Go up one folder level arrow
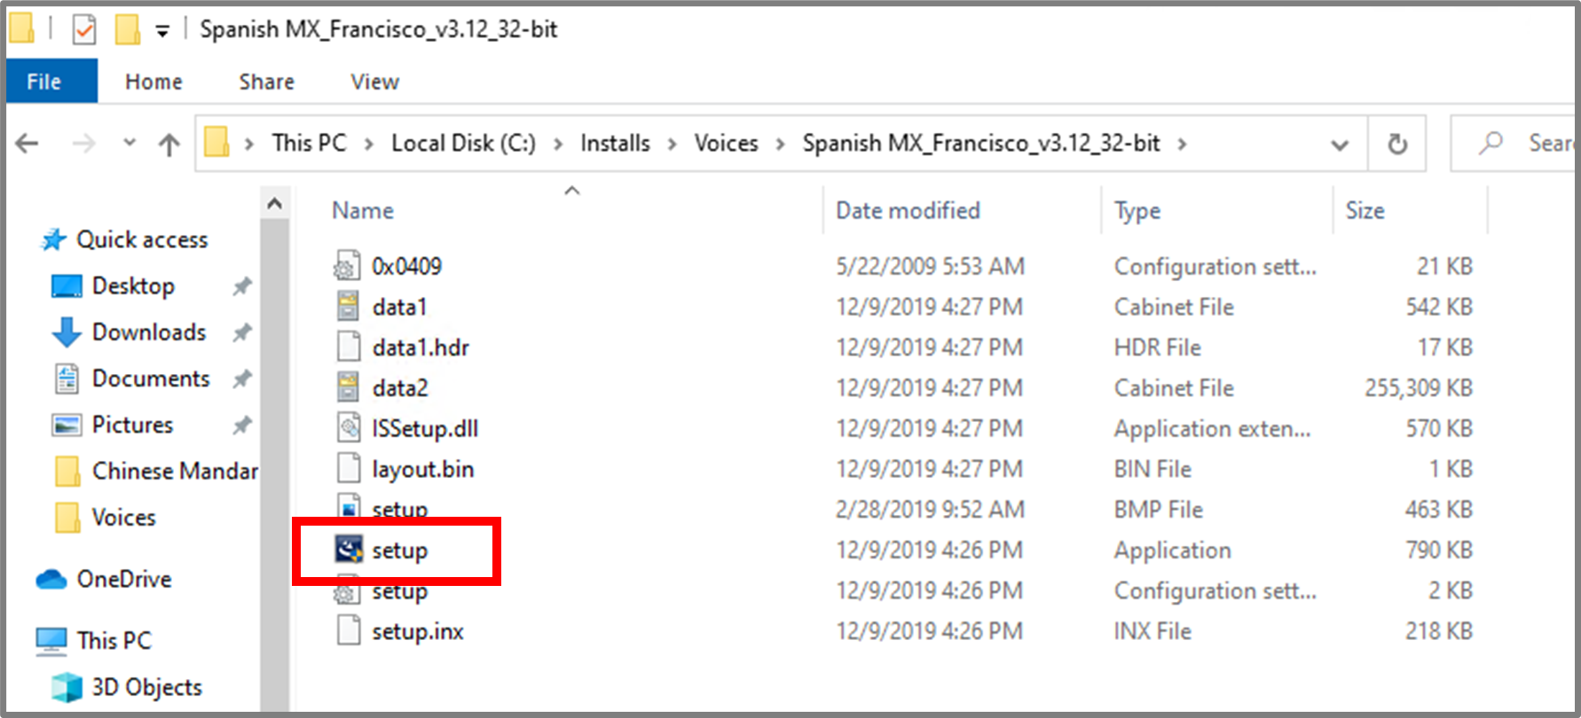The image size is (1581, 718). coord(169,144)
